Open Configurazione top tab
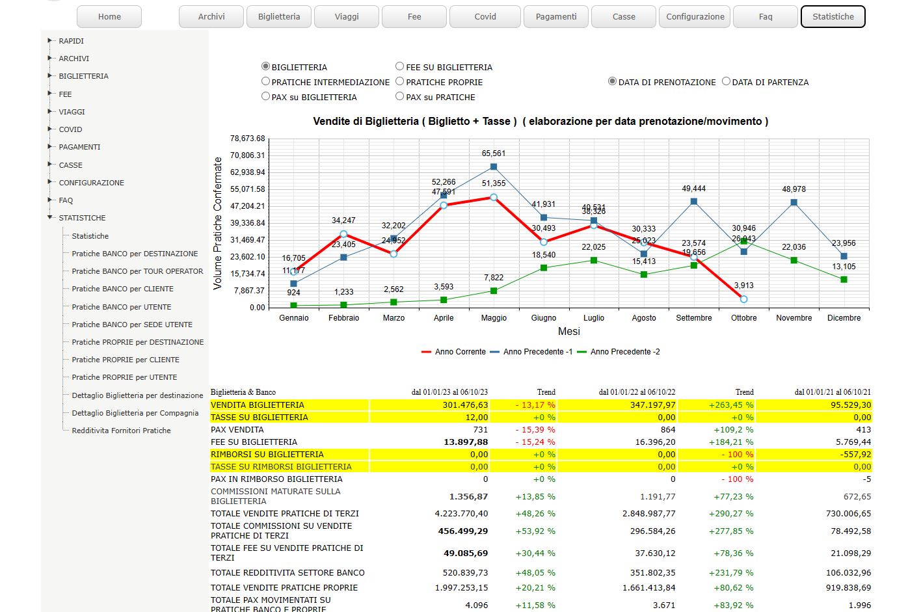Screen dimensions: 921x612 tap(695, 16)
